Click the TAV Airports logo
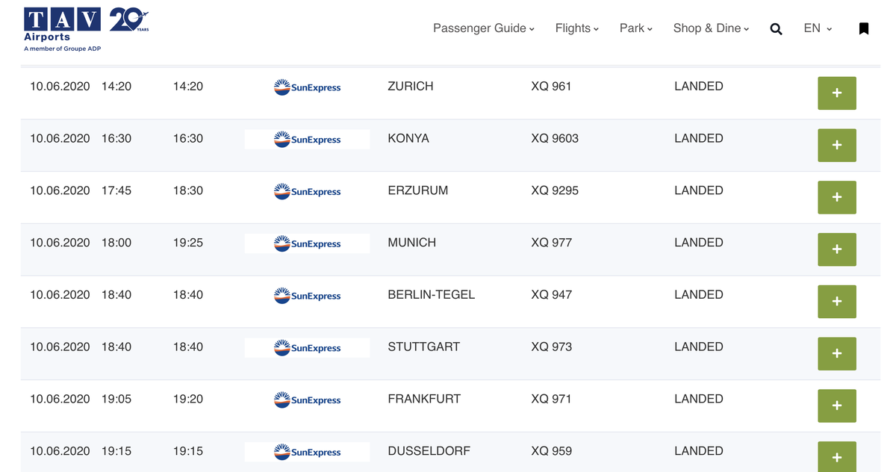896x472 pixels. tap(63, 30)
